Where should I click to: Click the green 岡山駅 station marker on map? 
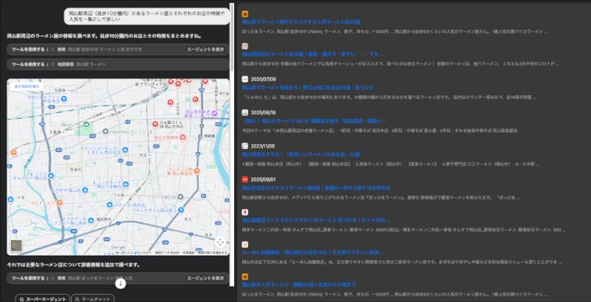point(86,124)
